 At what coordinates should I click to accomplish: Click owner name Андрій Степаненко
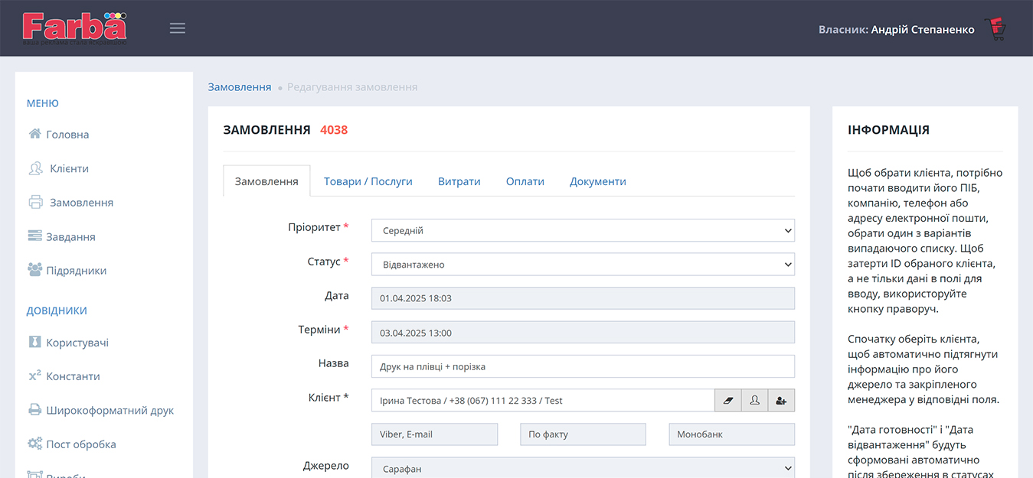pyautogui.click(x=922, y=29)
